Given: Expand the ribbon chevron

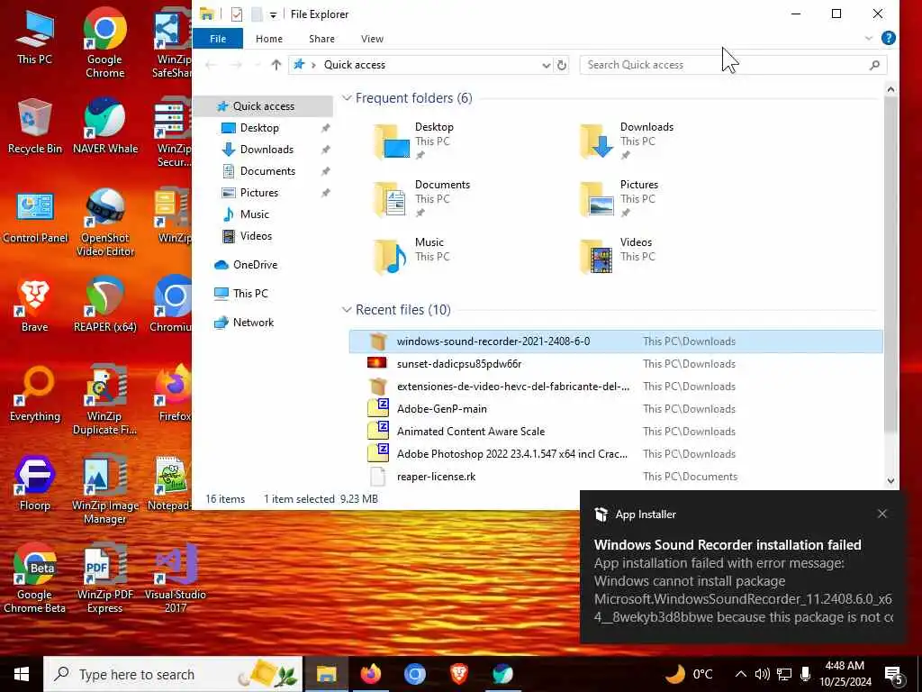Looking at the screenshot, I should coord(869,38).
